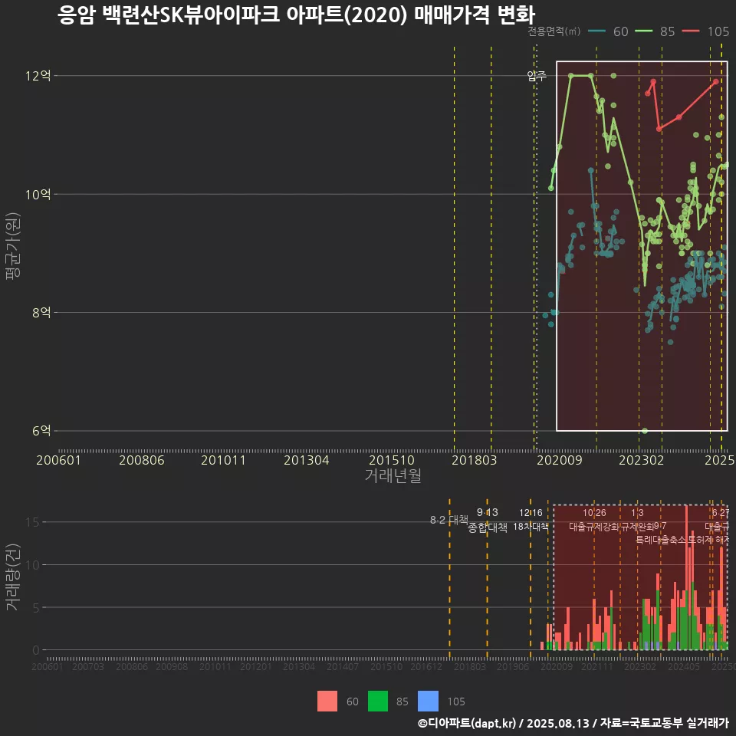Click the green 85㎡ line swatch in top legend
Screen dimensions: 736x736
pyautogui.click(x=643, y=31)
